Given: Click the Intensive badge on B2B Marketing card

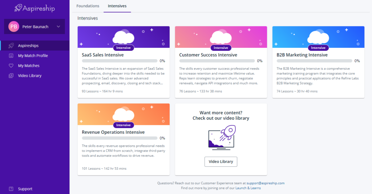Looking at the screenshot, I should [x=318, y=48].
